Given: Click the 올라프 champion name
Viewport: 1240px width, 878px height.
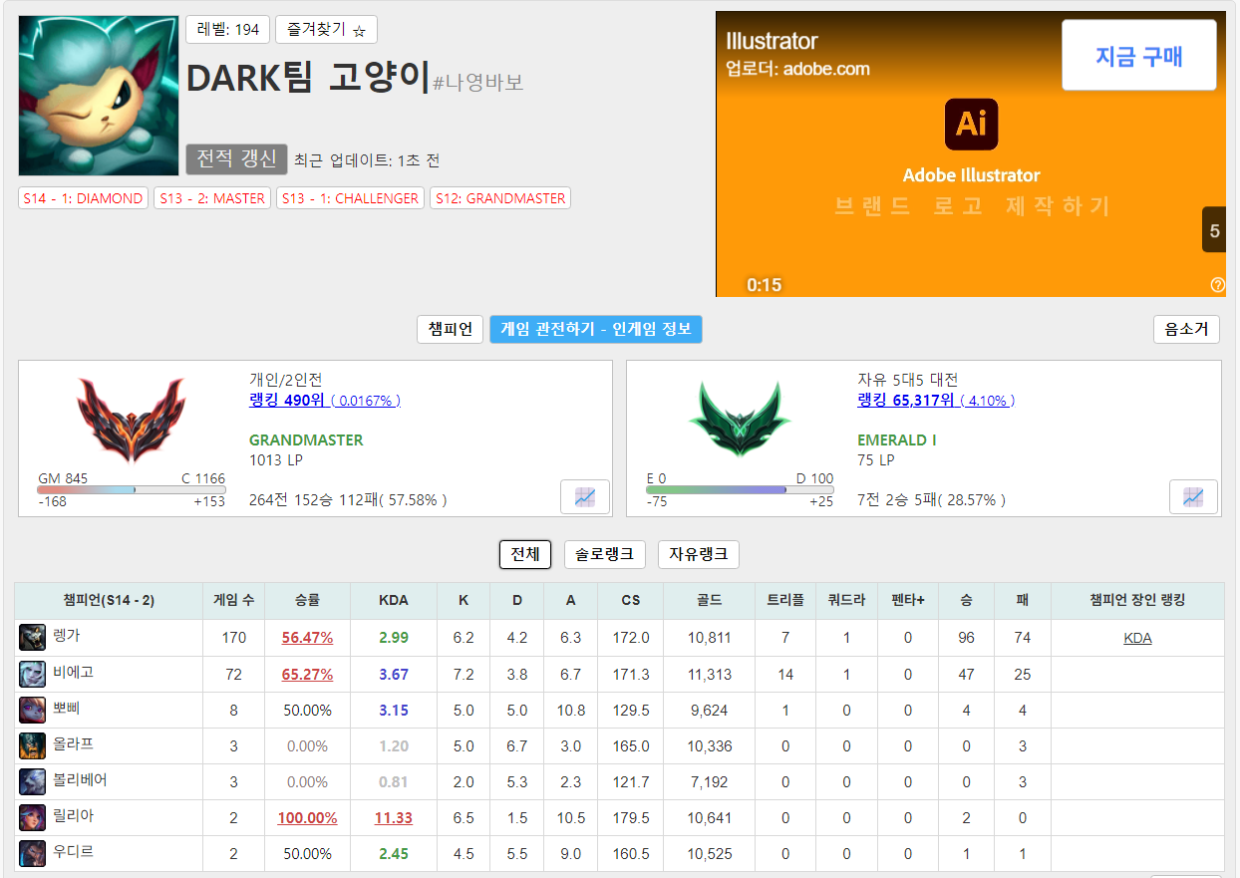Looking at the screenshot, I should (x=73, y=743).
